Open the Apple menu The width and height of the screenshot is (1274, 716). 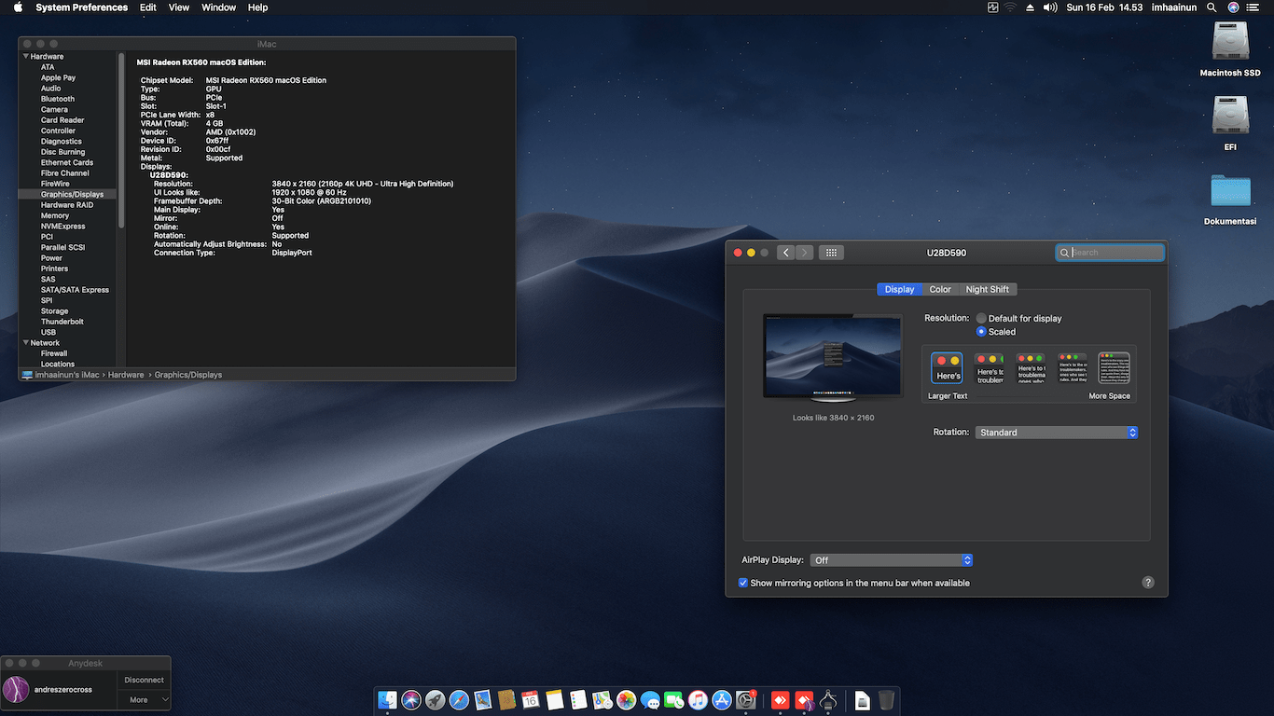tap(18, 7)
